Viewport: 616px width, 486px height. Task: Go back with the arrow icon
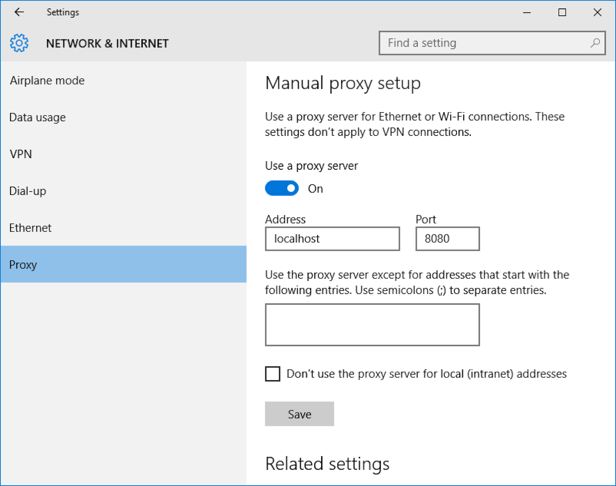tap(19, 12)
